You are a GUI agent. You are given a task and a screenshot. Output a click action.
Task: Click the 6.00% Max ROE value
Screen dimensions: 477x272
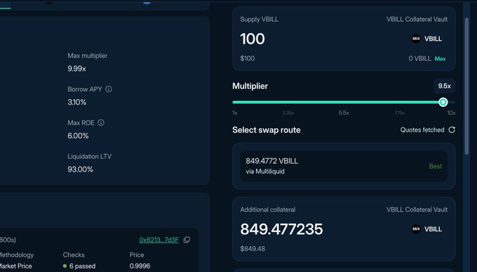78,136
